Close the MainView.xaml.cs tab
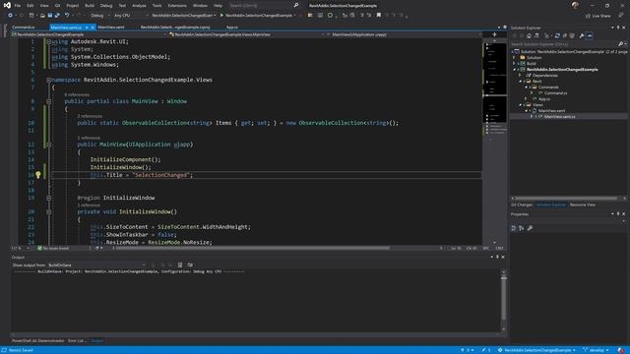Viewport: 630px width, 354px height. coord(93,28)
